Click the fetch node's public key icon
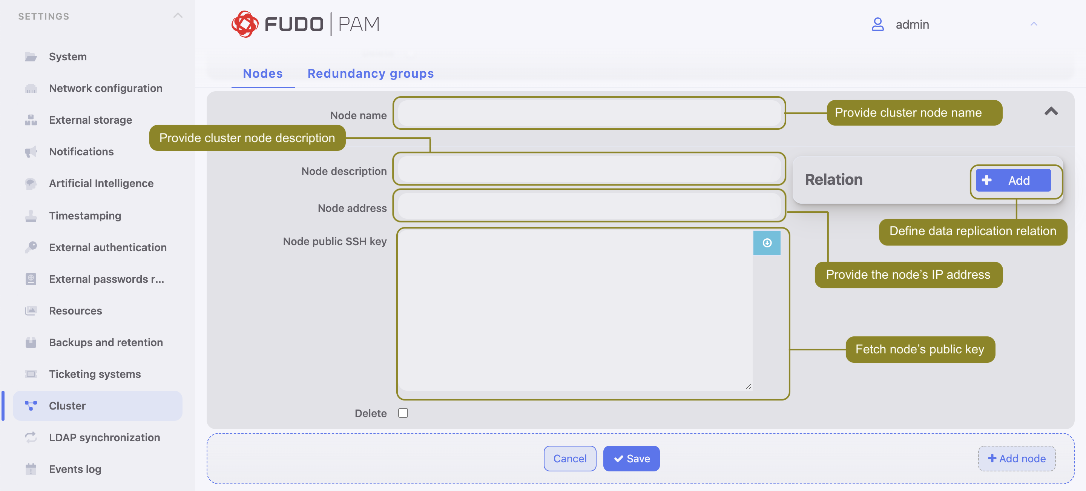Screen dimensions: 1086x491 (767, 243)
